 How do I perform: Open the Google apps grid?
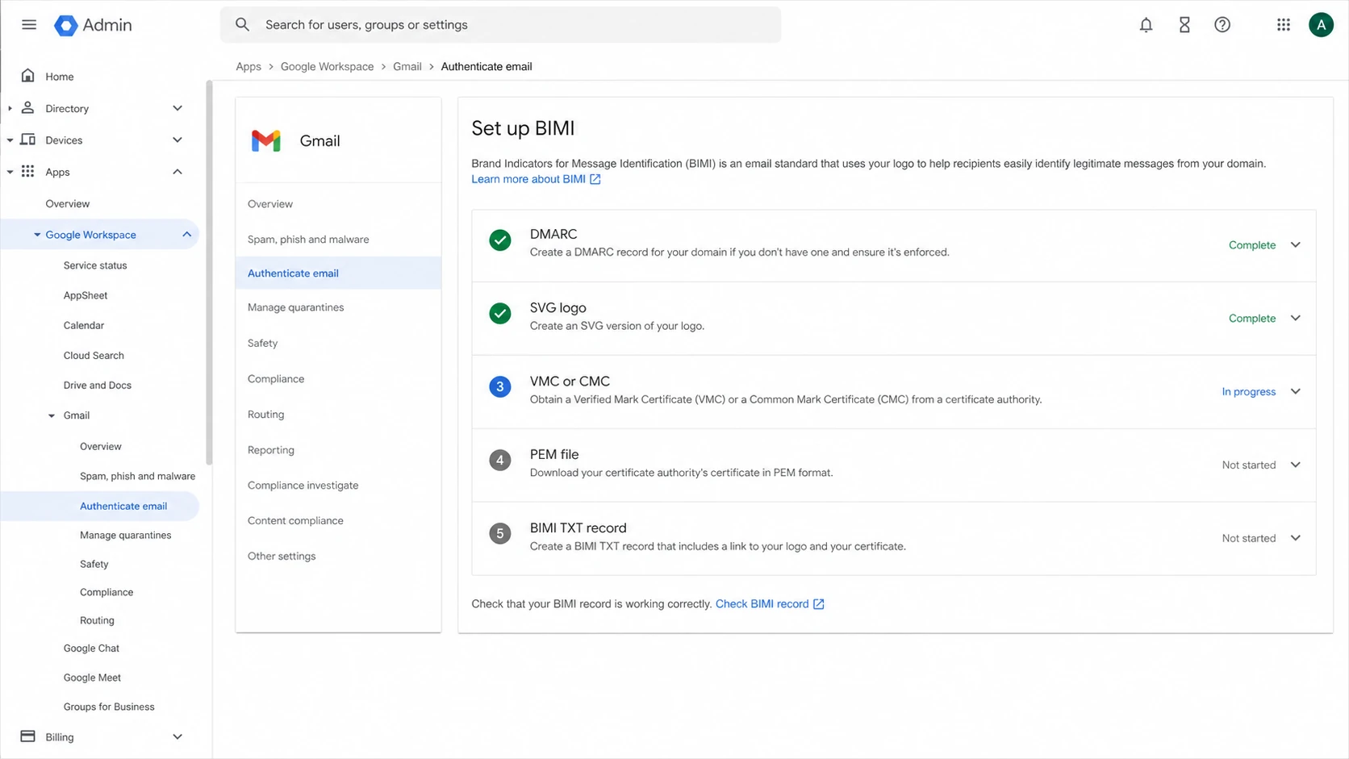point(1284,25)
